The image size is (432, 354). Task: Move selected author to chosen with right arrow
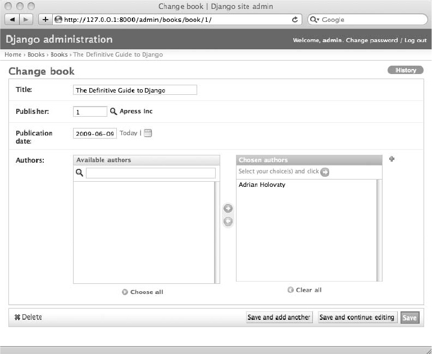(x=228, y=209)
